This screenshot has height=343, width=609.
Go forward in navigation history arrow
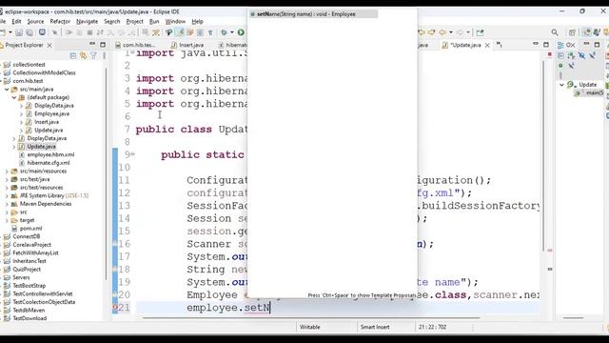pyautogui.click(x=460, y=32)
